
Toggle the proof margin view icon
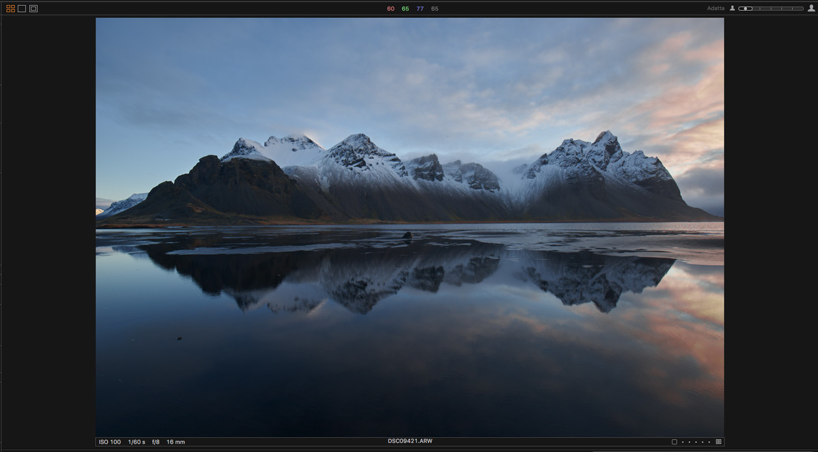[33, 8]
